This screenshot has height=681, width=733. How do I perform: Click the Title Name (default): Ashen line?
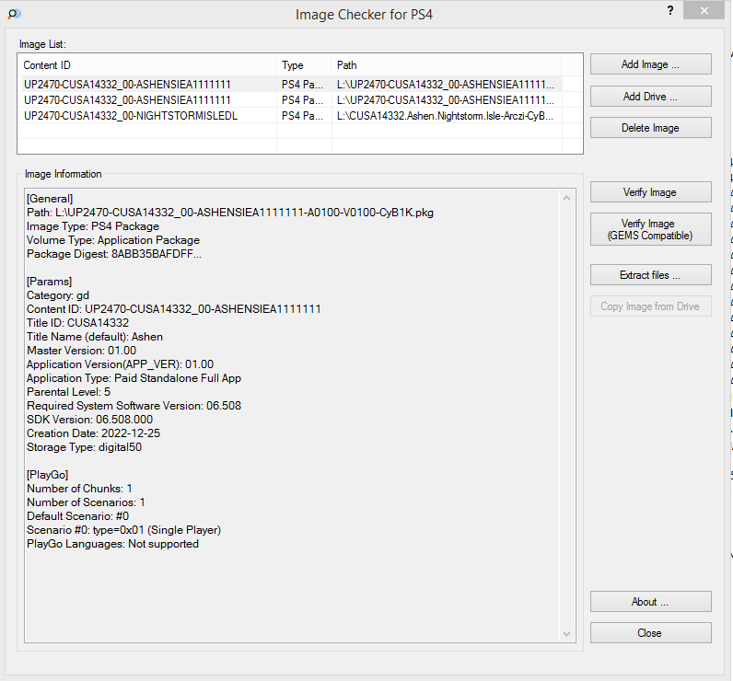pyautogui.click(x=95, y=337)
